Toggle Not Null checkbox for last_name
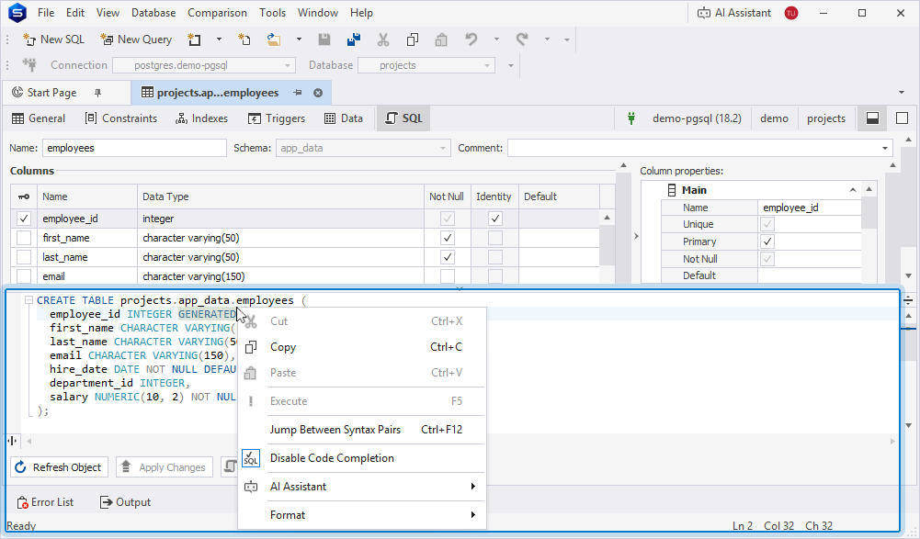The width and height of the screenshot is (920, 539). pyautogui.click(x=447, y=257)
